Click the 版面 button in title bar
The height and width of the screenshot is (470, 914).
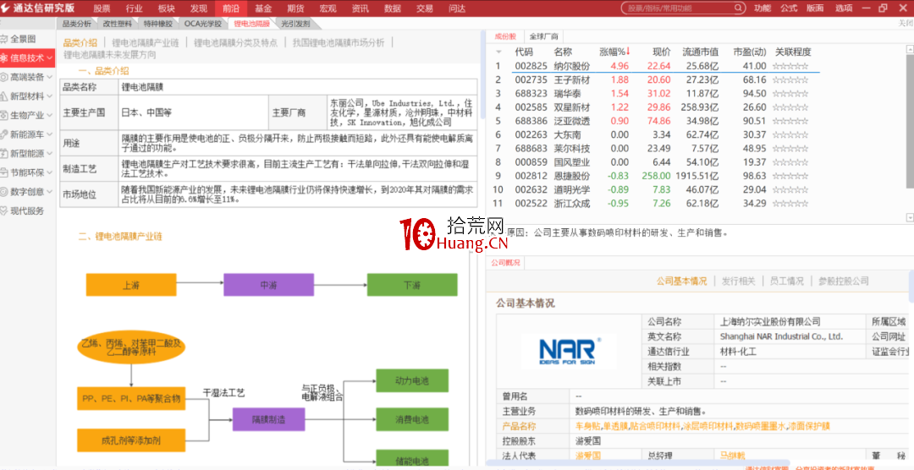pyautogui.click(x=815, y=8)
